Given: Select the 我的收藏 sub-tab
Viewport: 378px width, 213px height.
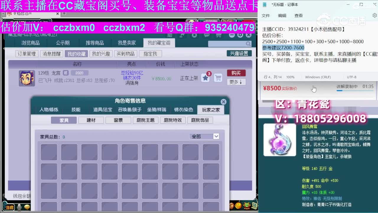Looking at the screenshot, I should (x=76, y=54).
